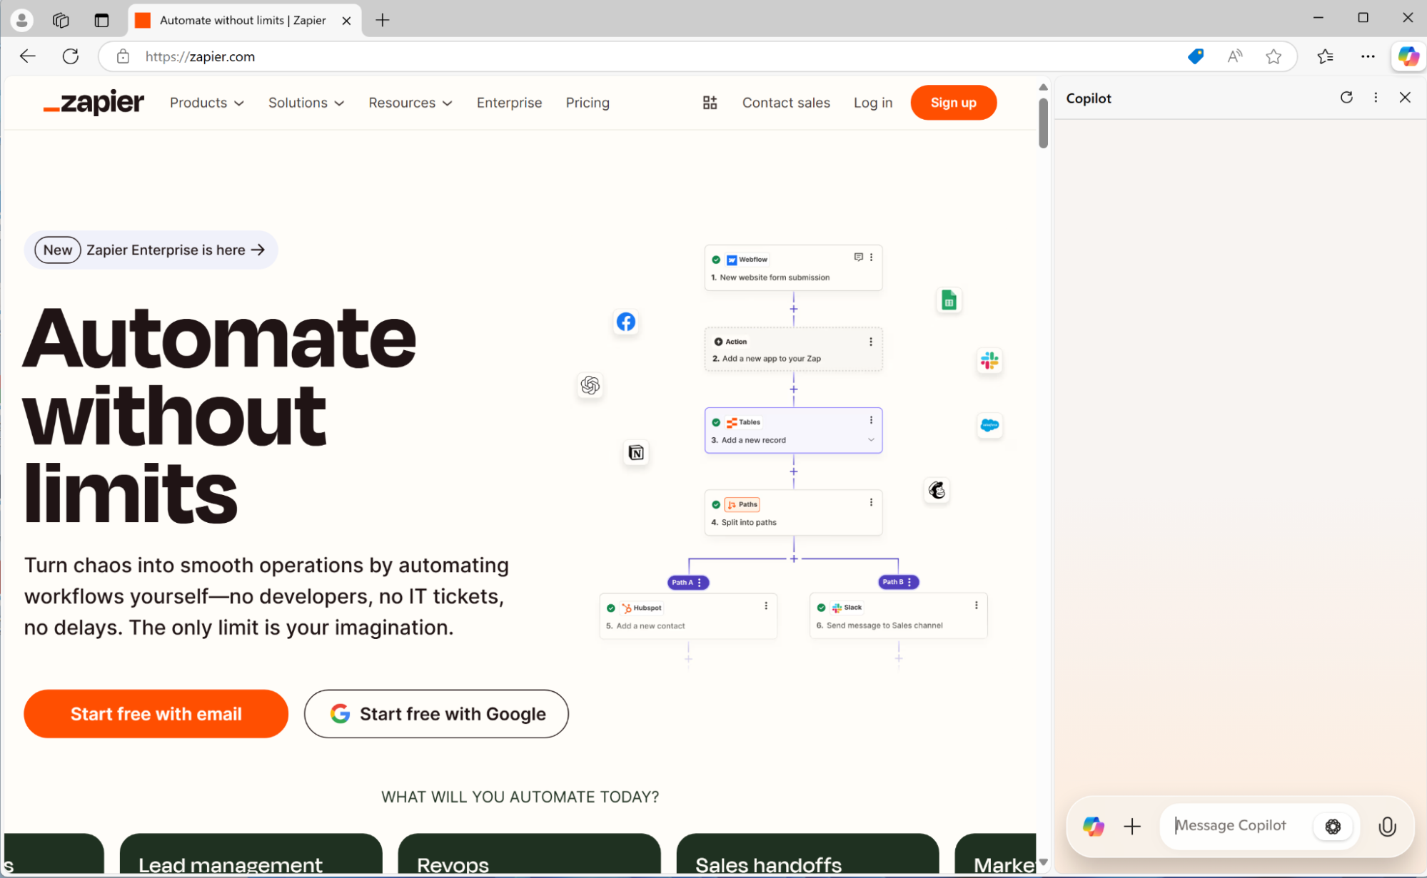Click the Copilot microphone icon
Image resolution: width=1427 pixels, height=878 pixels.
click(x=1388, y=826)
